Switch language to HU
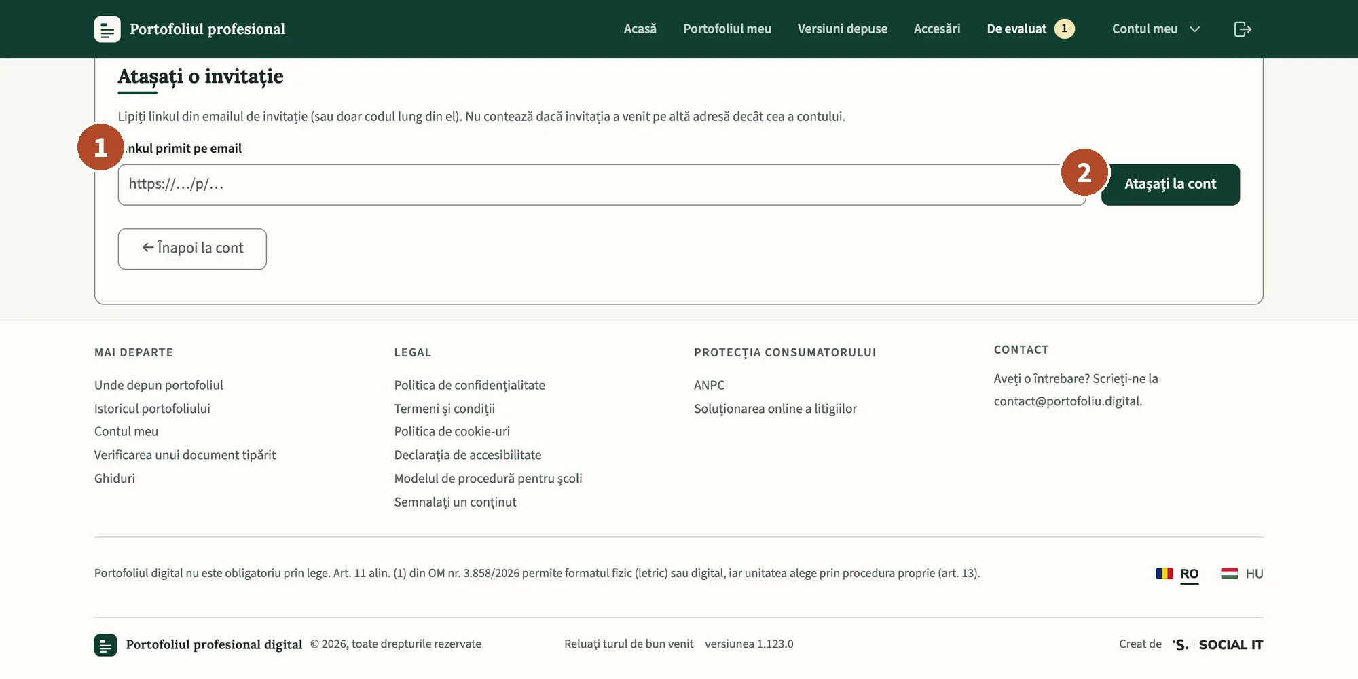The width and height of the screenshot is (1358, 679). click(x=1254, y=574)
